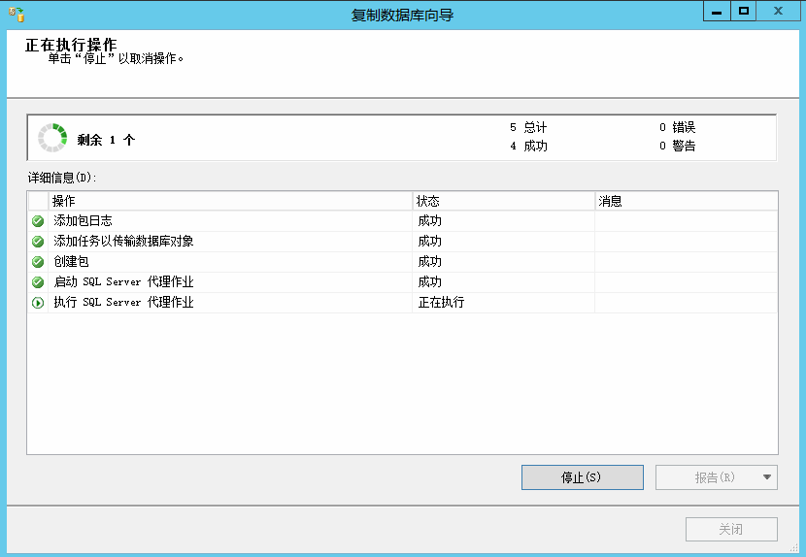
Task: Click the green success icon beside 添加包日志
Action: click(x=38, y=221)
